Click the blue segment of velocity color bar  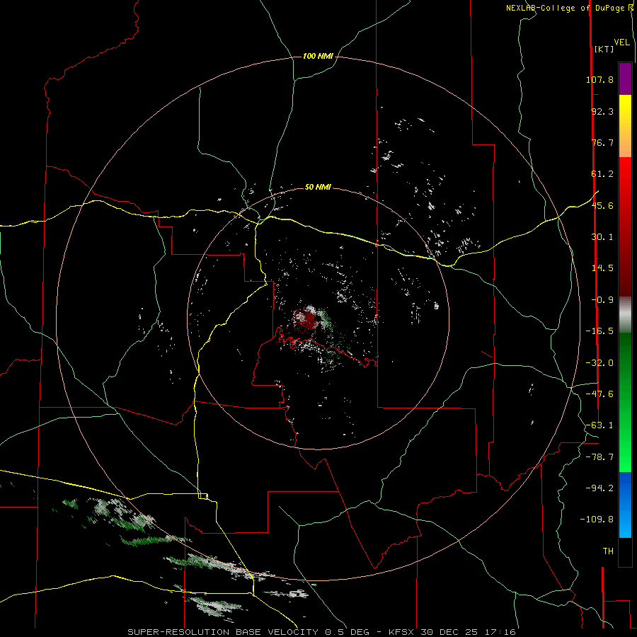click(x=625, y=505)
